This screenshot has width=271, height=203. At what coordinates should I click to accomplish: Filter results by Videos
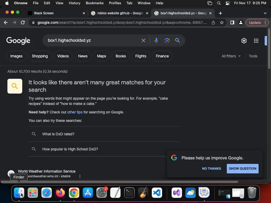63,56
